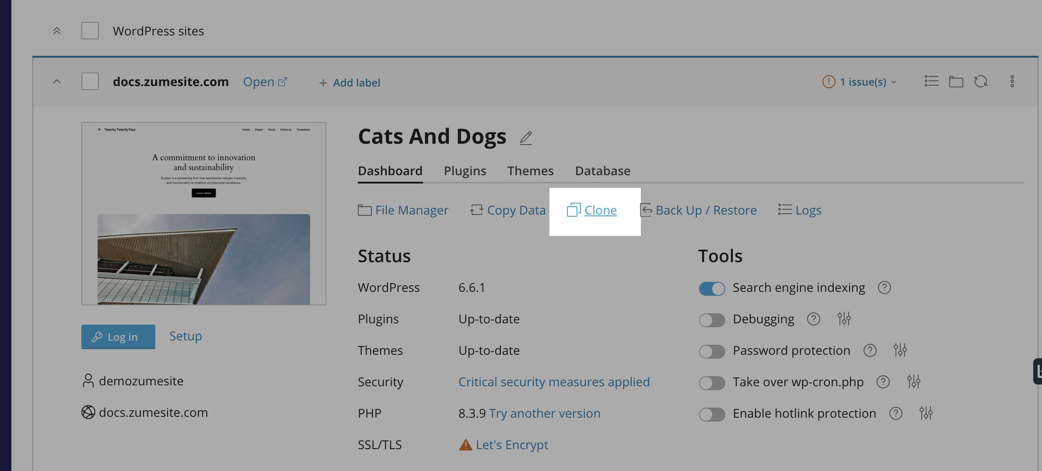Click Critical security measures applied
Image resolution: width=1042 pixels, height=471 pixels.
pyautogui.click(x=554, y=382)
